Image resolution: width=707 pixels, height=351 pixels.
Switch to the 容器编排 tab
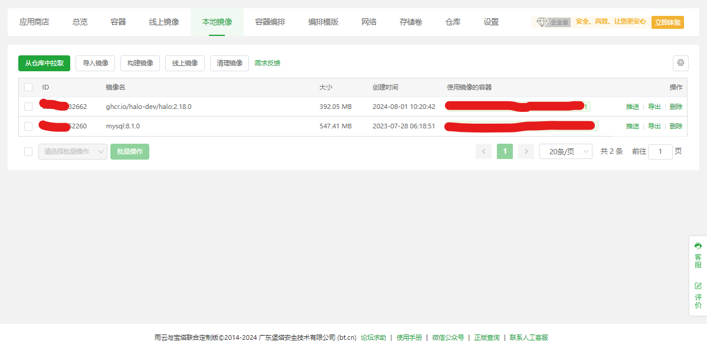click(x=269, y=21)
